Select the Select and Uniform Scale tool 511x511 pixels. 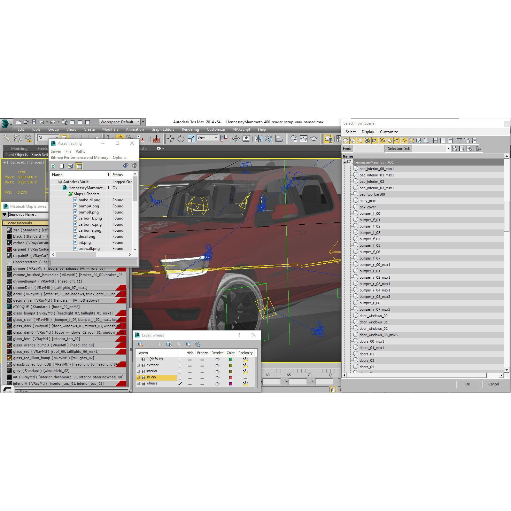[x=191, y=138]
